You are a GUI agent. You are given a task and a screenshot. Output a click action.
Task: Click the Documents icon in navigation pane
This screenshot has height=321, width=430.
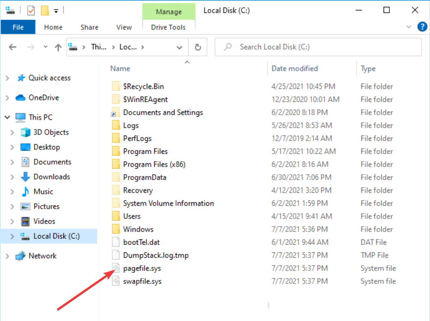(x=26, y=162)
